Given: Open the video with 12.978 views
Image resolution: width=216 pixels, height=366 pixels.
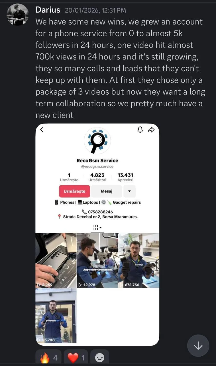Looking at the screenshot, I should 97,260.
